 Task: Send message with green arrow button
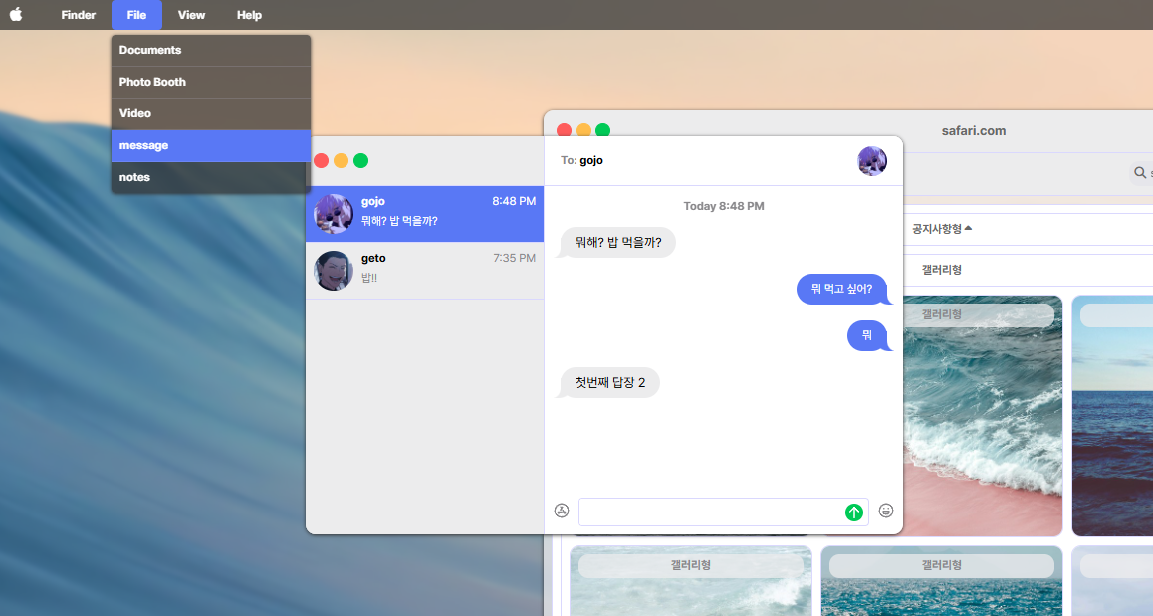pos(853,513)
